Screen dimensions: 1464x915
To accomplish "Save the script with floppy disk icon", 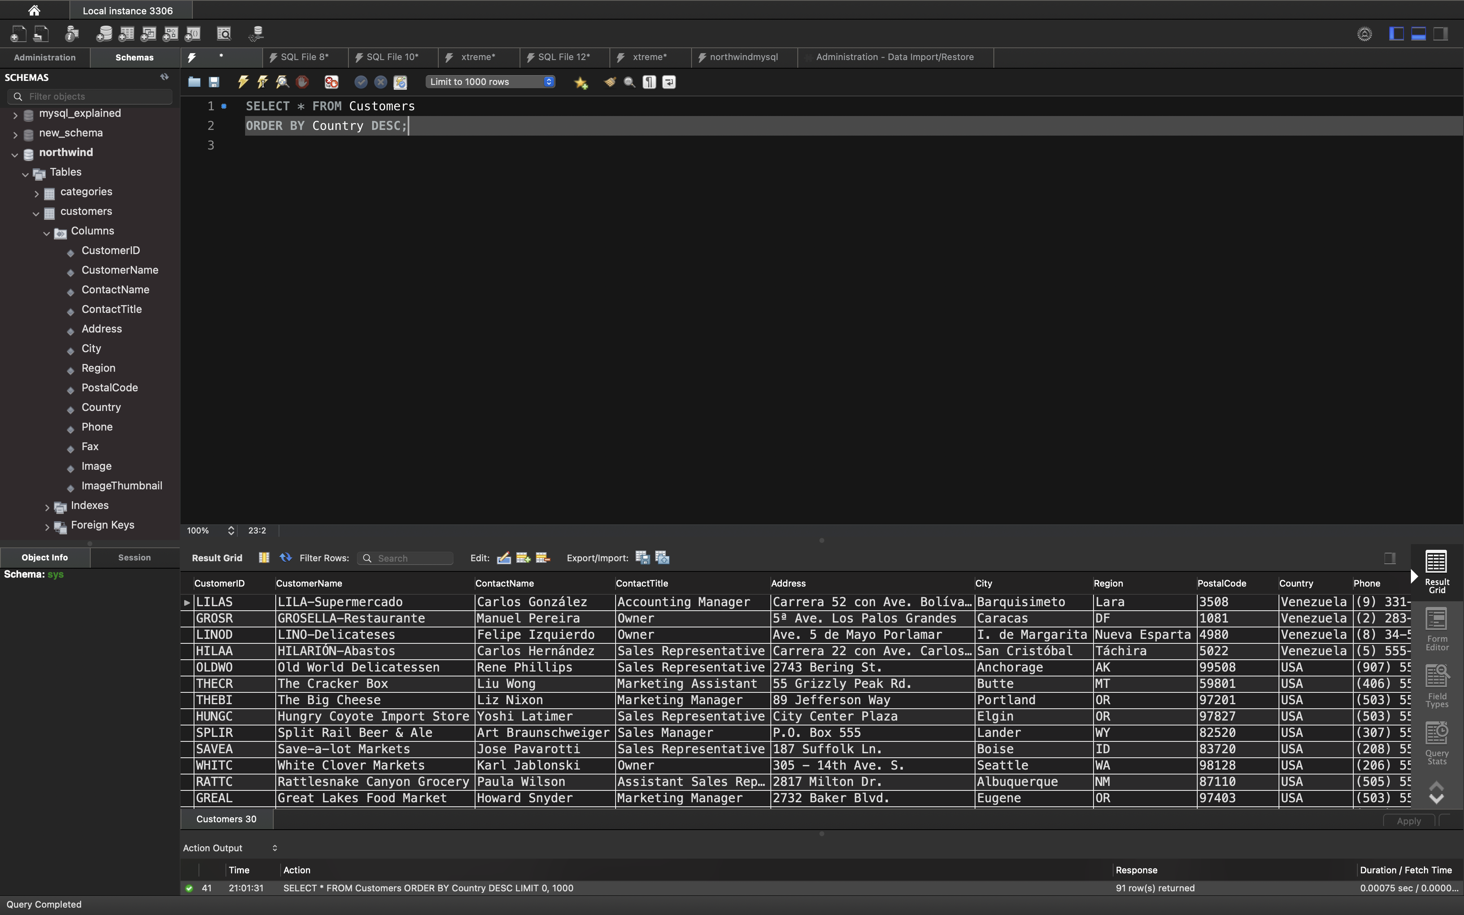I will point(214,82).
